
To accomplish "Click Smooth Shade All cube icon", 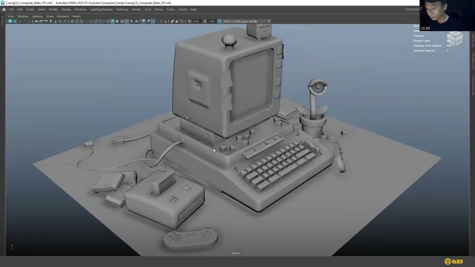I will 112,21.
